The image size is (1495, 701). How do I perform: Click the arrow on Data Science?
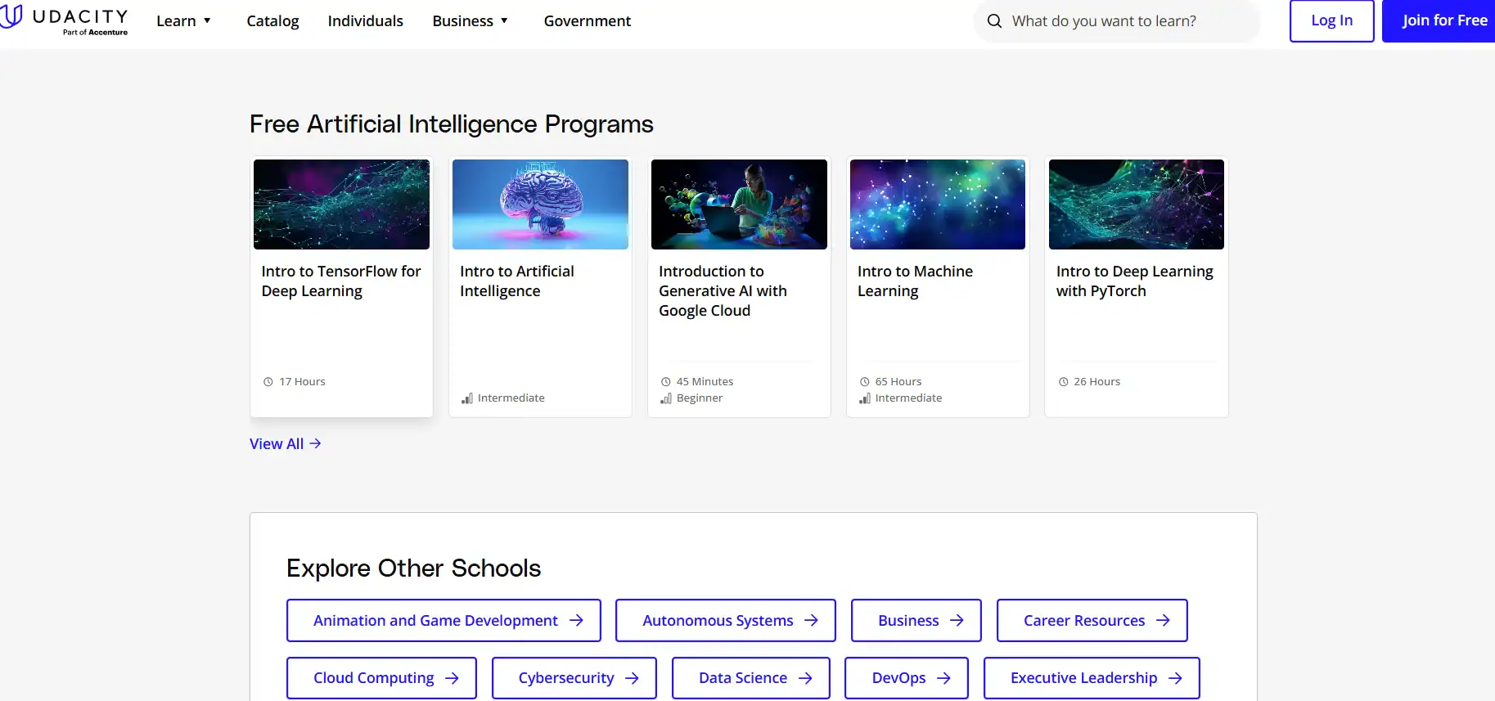(x=805, y=678)
